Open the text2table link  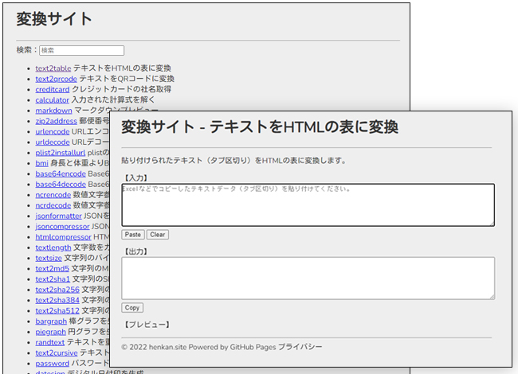click(x=53, y=68)
